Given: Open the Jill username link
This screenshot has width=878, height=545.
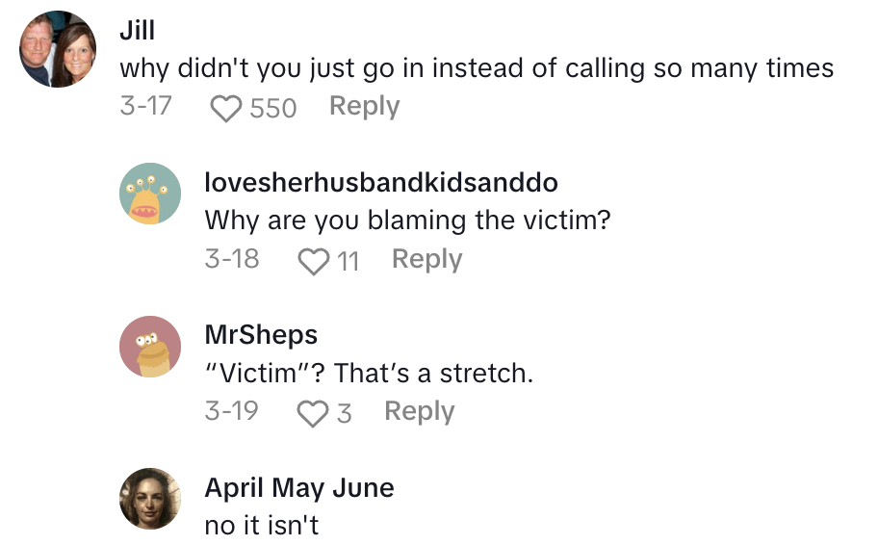Looking at the screenshot, I should pos(137,30).
